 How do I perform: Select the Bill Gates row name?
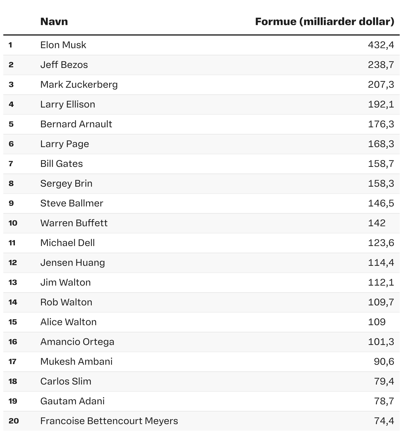(x=61, y=164)
